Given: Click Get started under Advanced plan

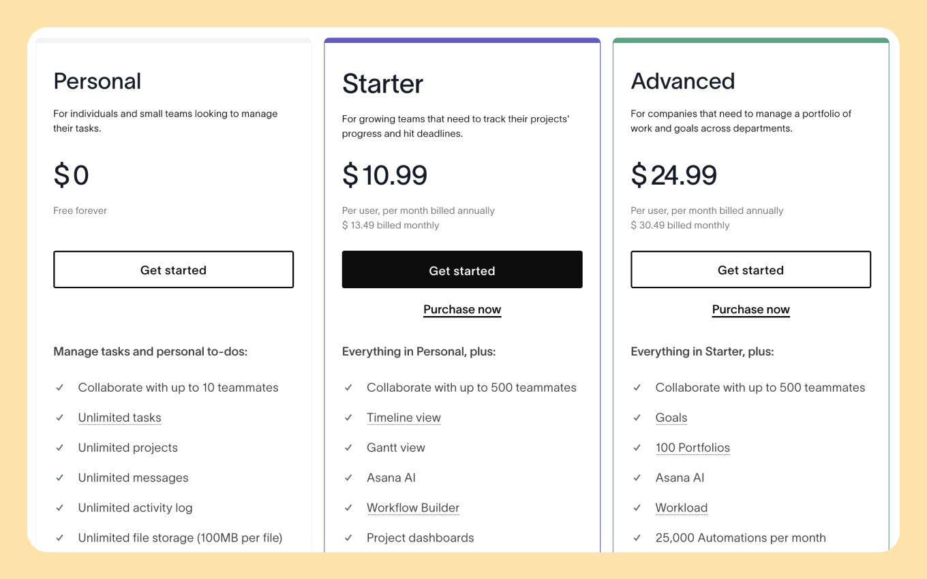Looking at the screenshot, I should [750, 270].
